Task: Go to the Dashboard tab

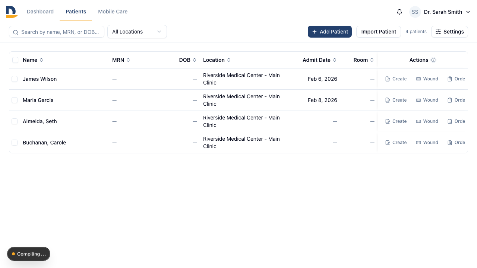Action: point(40,12)
